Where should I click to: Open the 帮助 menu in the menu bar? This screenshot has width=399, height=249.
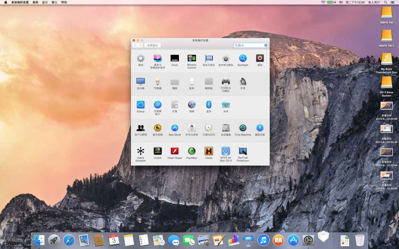tap(64, 2)
